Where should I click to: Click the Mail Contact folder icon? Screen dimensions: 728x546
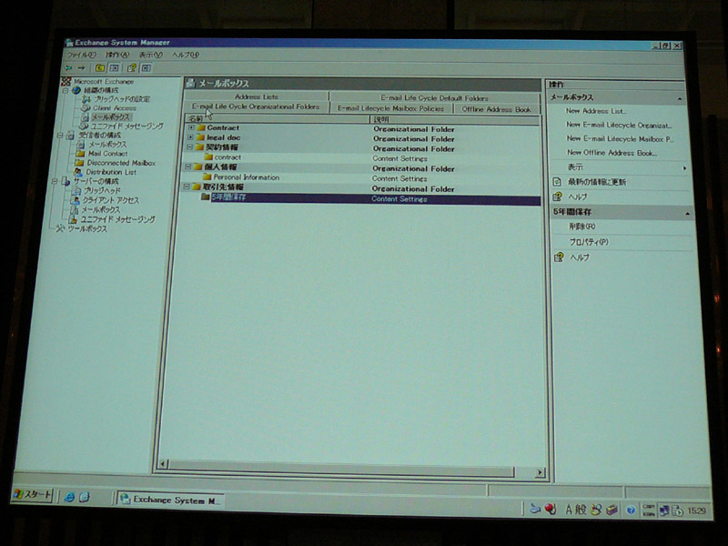(80, 153)
